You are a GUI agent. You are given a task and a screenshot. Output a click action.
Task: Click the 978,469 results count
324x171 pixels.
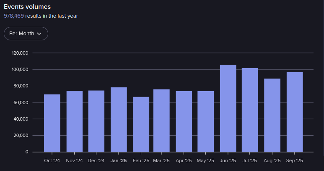(x=14, y=16)
